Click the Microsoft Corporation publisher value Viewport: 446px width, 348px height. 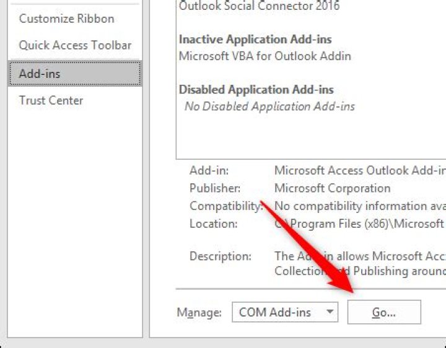click(x=332, y=188)
